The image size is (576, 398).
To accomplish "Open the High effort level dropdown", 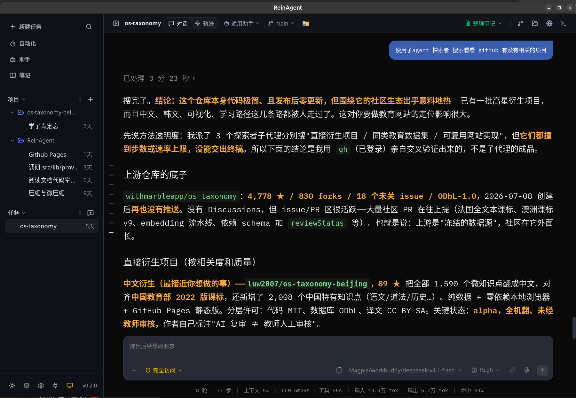I will (485, 370).
